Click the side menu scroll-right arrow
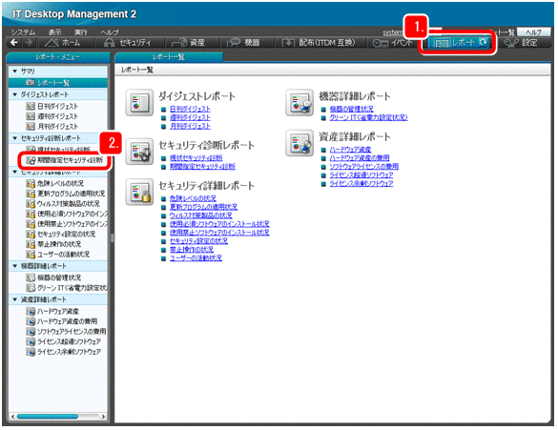 tap(104, 416)
